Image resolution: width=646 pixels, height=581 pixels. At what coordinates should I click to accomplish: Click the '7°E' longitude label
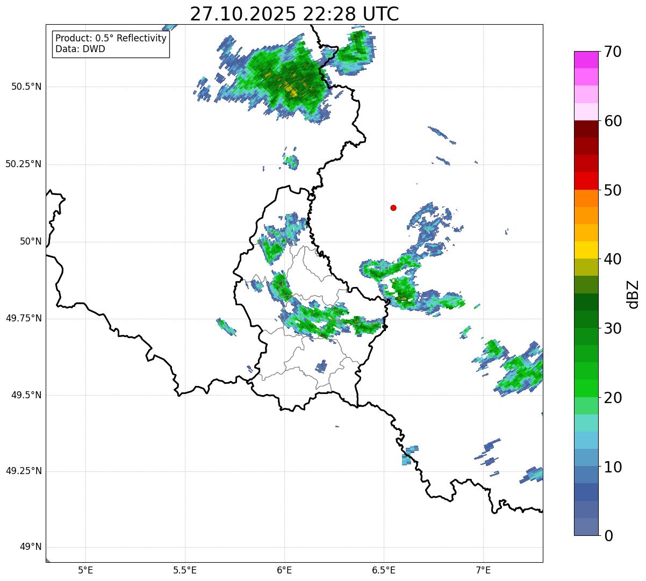pyautogui.click(x=483, y=570)
